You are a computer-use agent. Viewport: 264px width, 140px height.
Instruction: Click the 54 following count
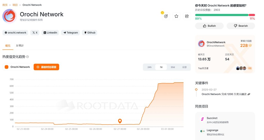(227, 59)
